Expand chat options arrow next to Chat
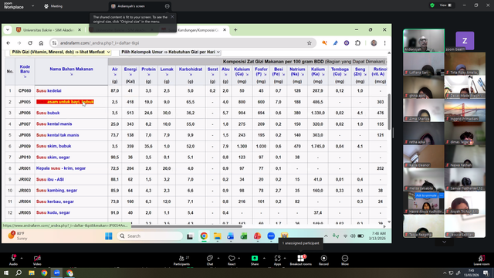This screenshot has width=494, height=278. pyautogui.click(x=218, y=258)
